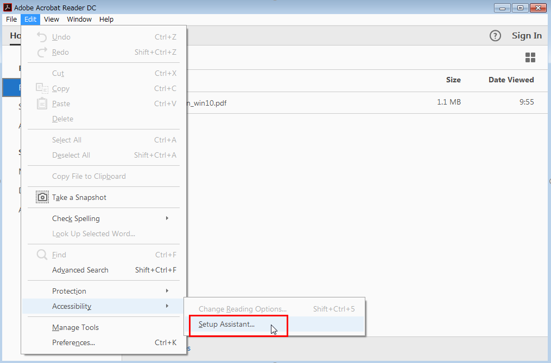Choose Take a Snapshot
This screenshot has width=551, height=363.
(x=104, y=197)
